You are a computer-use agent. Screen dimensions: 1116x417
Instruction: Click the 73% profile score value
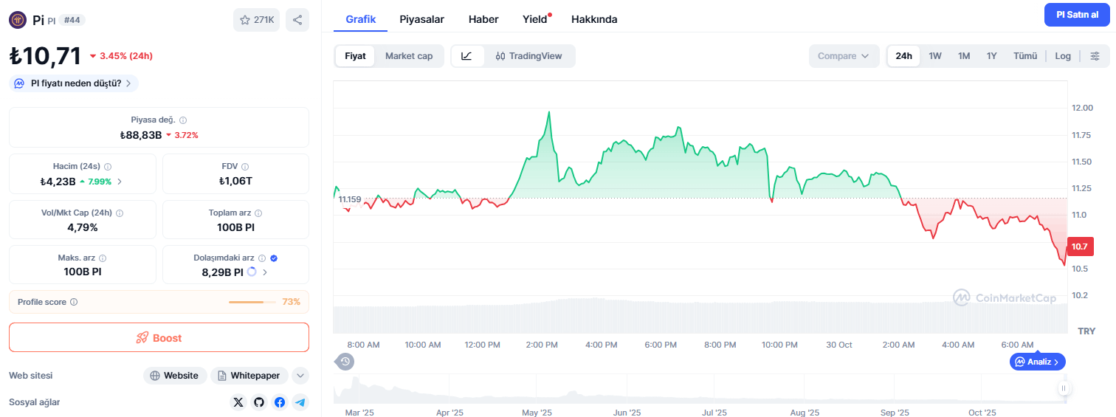[x=291, y=302]
